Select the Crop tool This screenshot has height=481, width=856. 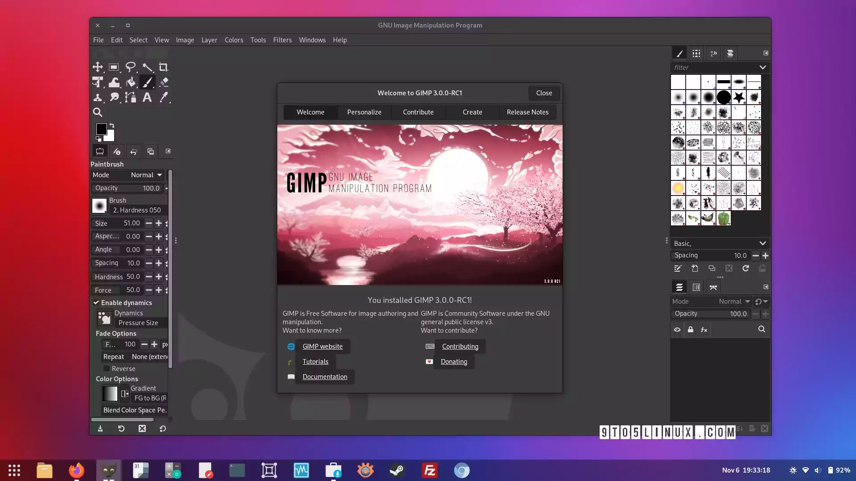point(164,67)
